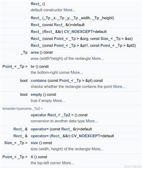Screen dimensions: 142x169
Task: Click More... after the top-left corner
Action: 68,163
